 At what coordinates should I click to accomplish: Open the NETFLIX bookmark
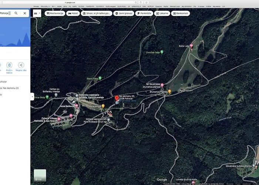[150, 6]
